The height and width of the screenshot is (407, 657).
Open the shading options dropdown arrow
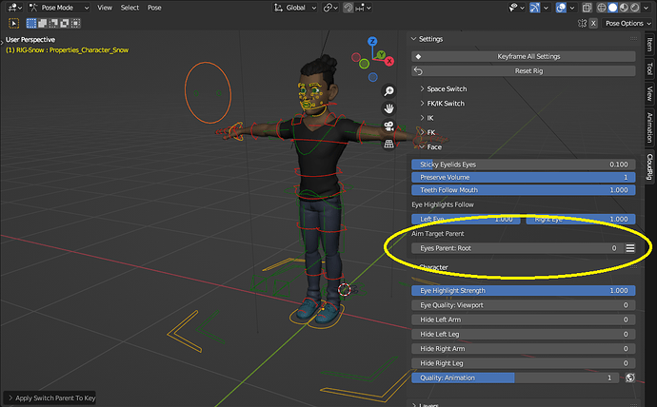[645, 8]
